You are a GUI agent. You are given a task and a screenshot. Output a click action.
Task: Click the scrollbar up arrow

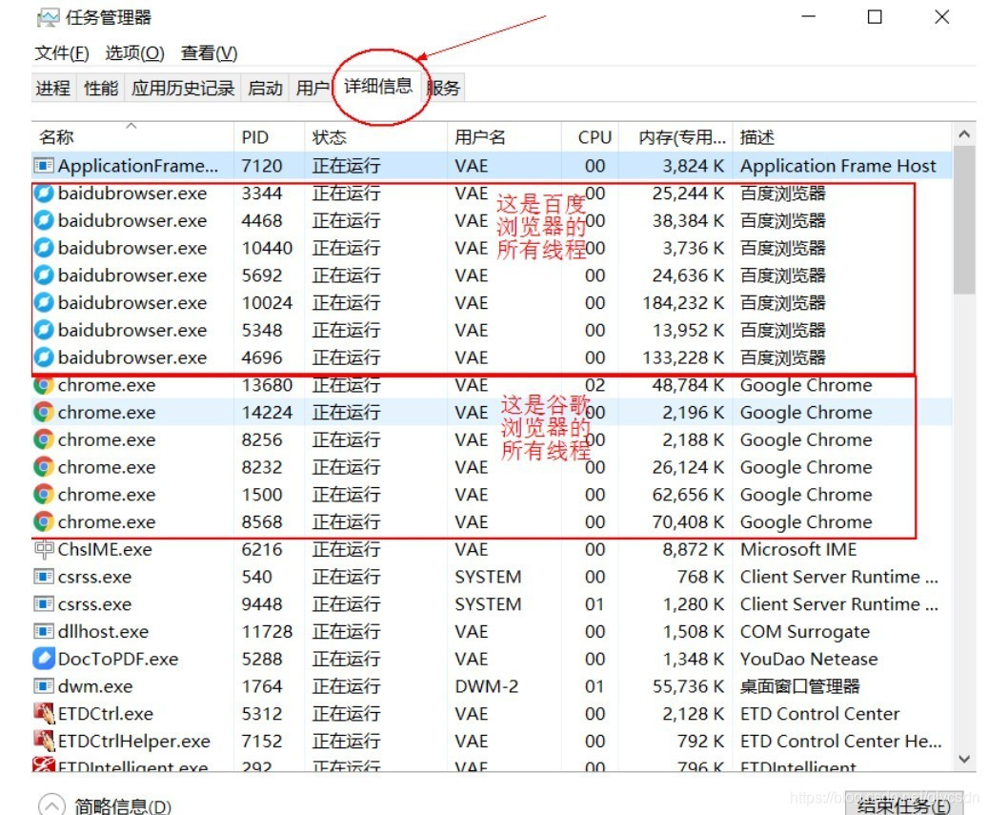click(964, 134)
